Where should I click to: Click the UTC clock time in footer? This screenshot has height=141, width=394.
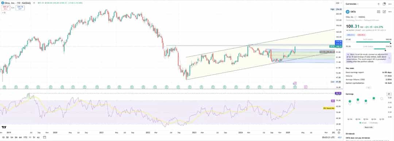(x=328, y=137)
